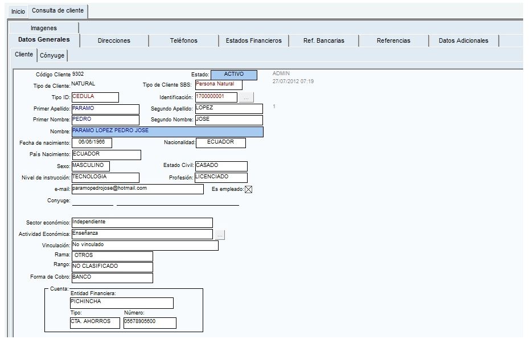Click the Profesión field LICENCIADO
The height and width of the screenshot is (343, 530).
click(x=221, y=178)
